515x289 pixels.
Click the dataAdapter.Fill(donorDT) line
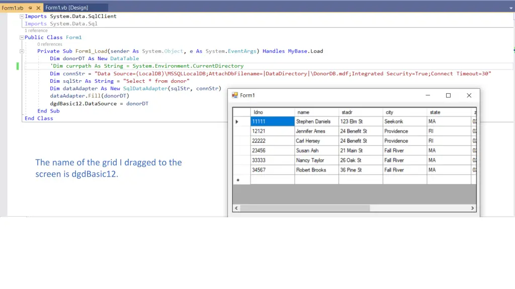(90, 96)
